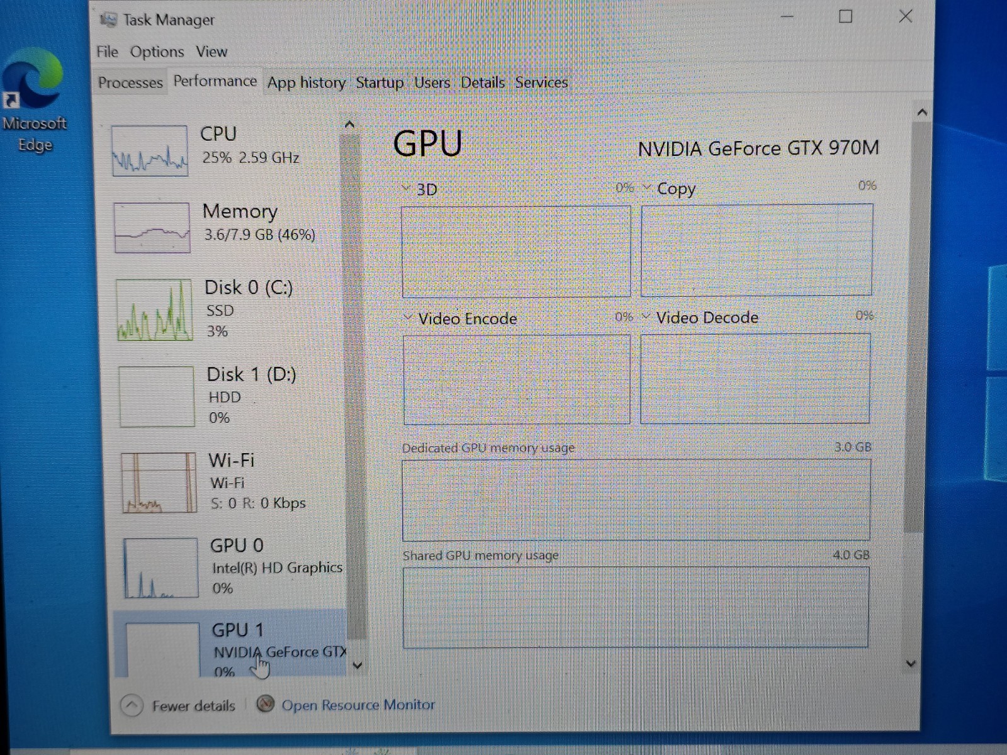
Task: Click the Task Manager title bar icon
Action: click(x=108, y=20)
